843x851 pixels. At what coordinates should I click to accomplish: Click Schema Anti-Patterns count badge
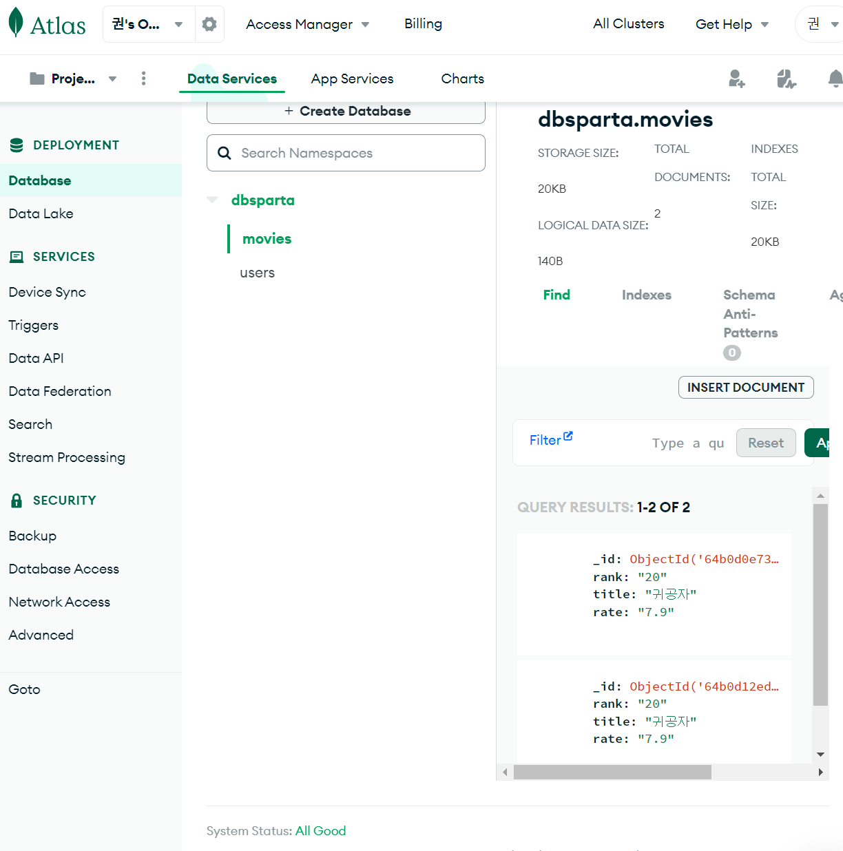point(732,353)
